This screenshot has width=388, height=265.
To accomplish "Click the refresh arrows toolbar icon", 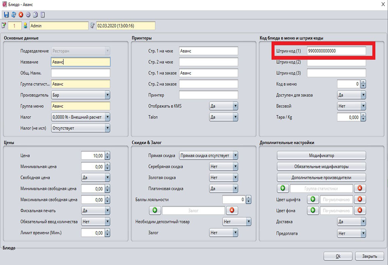I will click(14, 15).
